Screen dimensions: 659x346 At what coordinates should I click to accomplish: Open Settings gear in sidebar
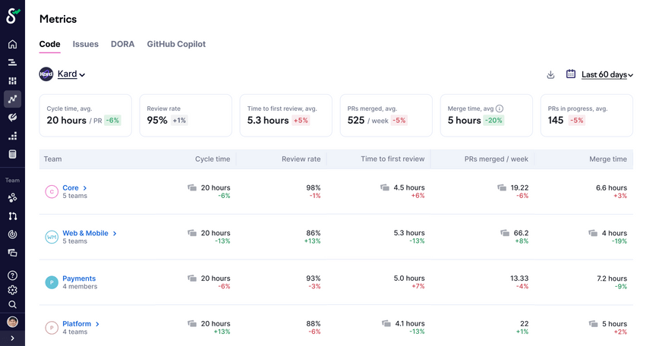click(13, 290)
